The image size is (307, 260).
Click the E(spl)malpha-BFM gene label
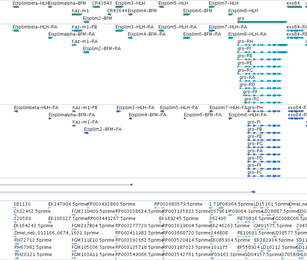click(x=67, y=3)
